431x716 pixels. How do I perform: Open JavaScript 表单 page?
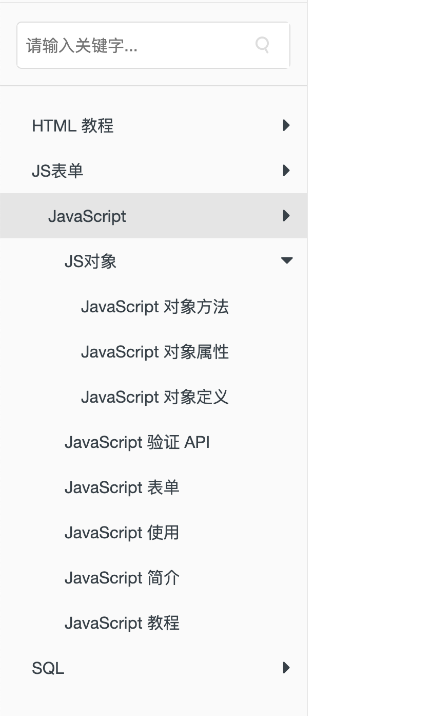point(122,487)
